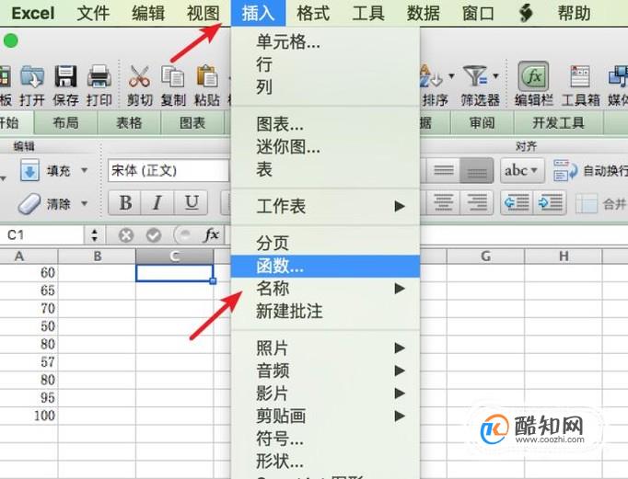
Task: Switch to the 布局 ribbon tab
Action: [x=65, y=123]
